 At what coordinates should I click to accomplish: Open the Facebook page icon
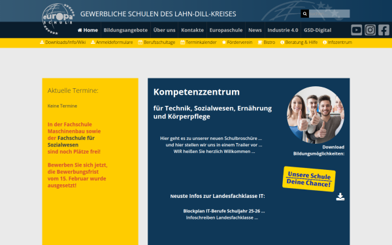coord(384,30)
